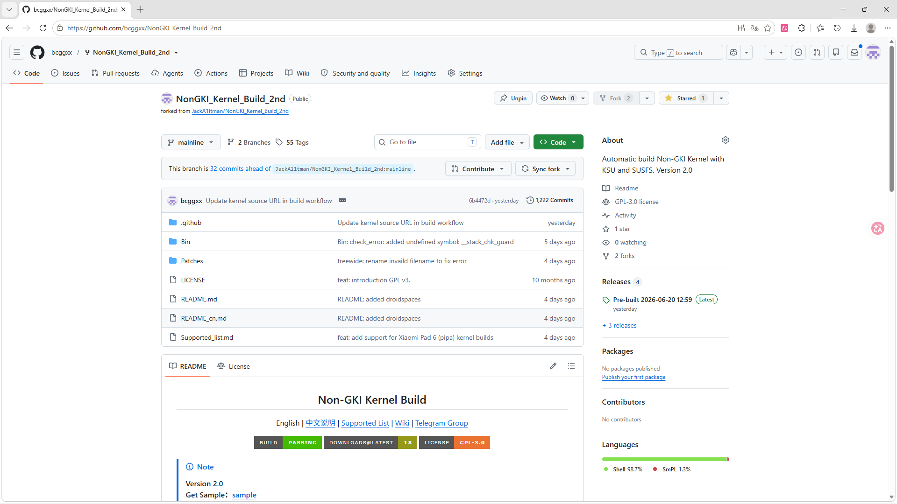Open translate page icon in address bar
Image resolution: width=897 pixels, height=504 pixels.
(x=755, y=28)
